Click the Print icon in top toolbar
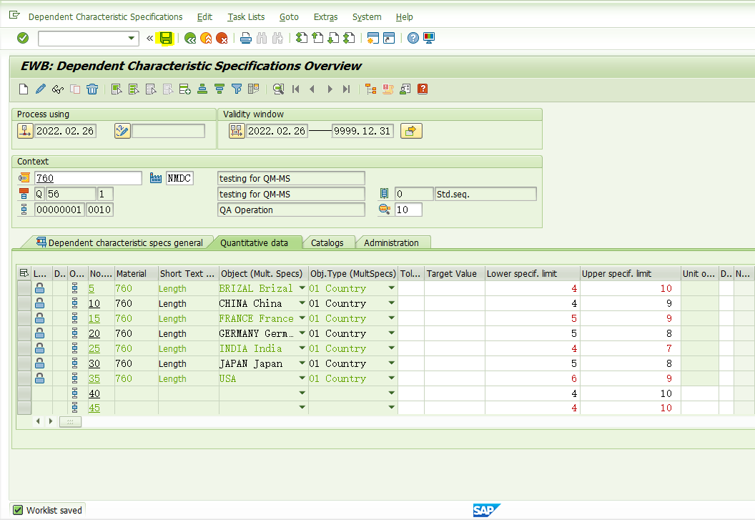The height and width of the screenshot is (520, 755). point(245,38)
